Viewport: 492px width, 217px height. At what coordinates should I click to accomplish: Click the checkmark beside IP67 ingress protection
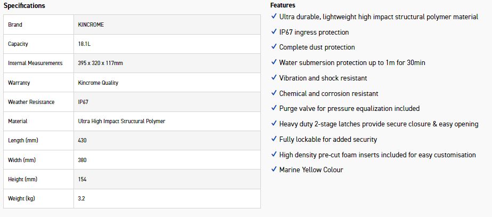coord(274,32)
